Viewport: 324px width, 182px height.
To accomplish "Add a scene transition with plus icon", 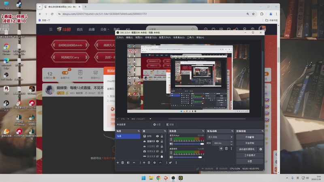I will coord(221,148).
